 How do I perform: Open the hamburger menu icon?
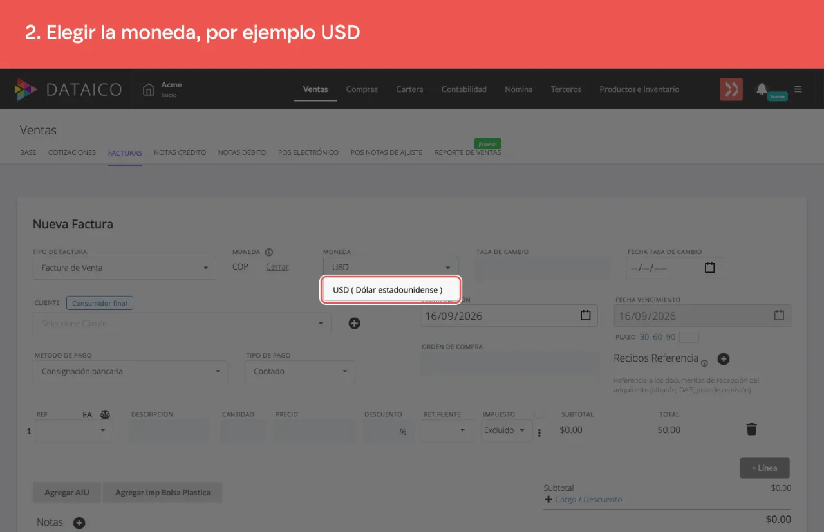coord(798,89)
